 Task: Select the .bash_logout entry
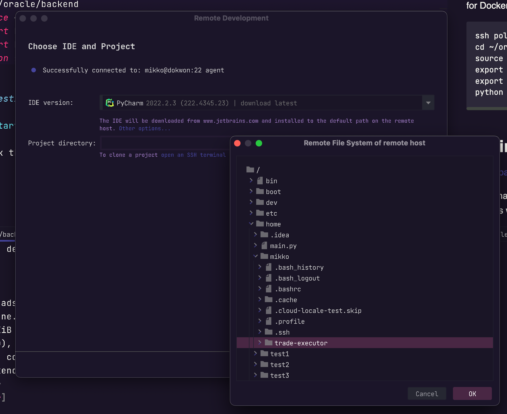(x=297, y=278)
